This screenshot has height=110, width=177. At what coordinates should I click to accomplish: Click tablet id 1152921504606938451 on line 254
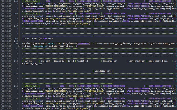pyautogui.click(x=88, y=86)
